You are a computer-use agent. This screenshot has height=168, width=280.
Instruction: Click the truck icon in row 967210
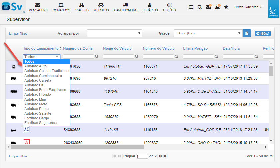tap(14, 79)
